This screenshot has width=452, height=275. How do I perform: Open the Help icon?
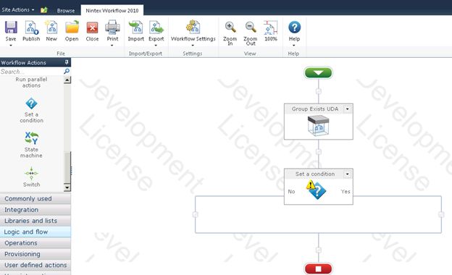click(x=294, y=27)
